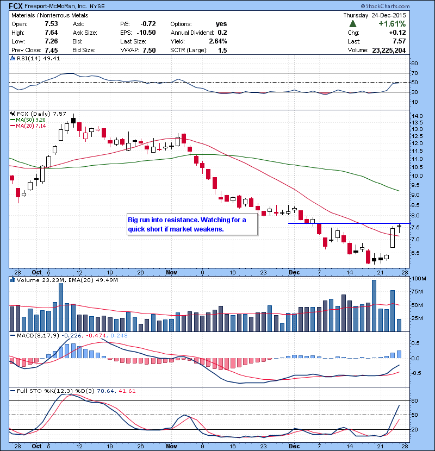Click the Oct label on price chart axis
The height and width of the screenshot is (451, 435).
(37, 272)
